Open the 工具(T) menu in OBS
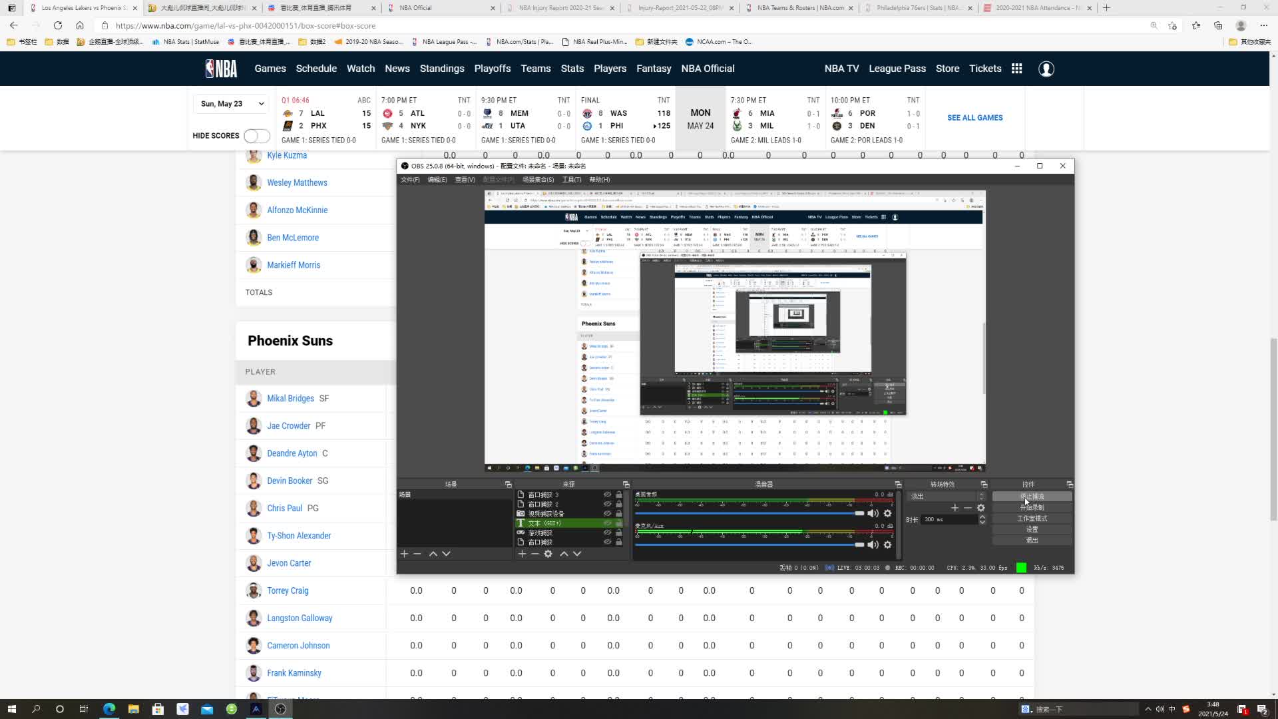Image resolution: width=1278 pixels, height=719 pixels. pos(571,180)
